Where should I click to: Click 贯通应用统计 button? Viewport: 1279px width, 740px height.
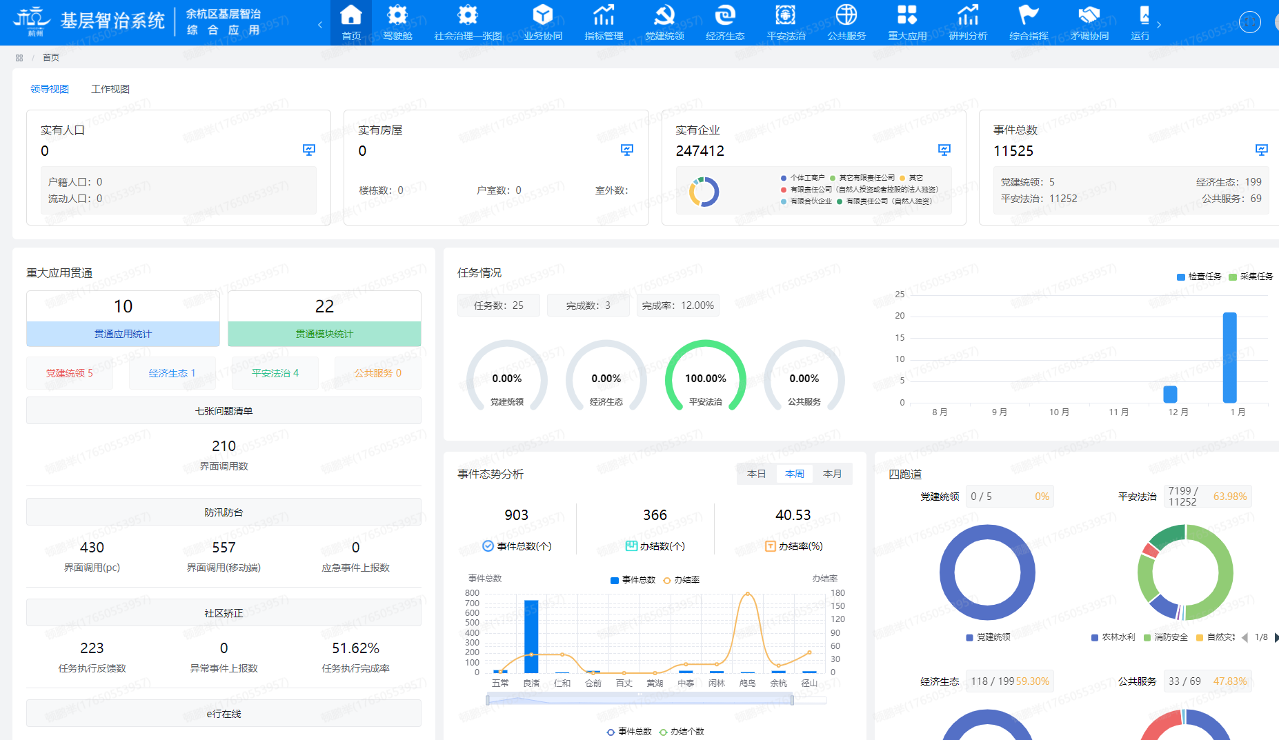click(123, 334)
